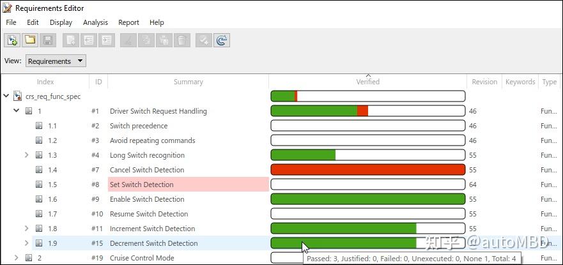Click the Promote Requirement toolbar icon
Image resolution: width=563 pixels, height=265 pixels.
point(89,40)
